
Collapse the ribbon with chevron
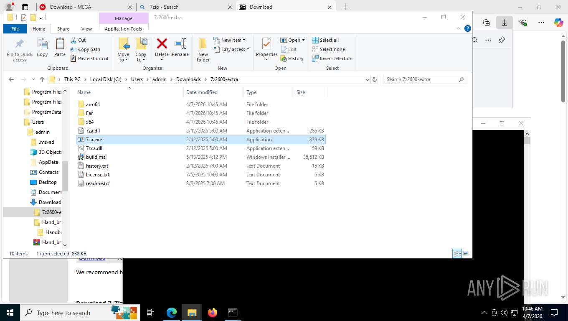[x=459, y=29]
